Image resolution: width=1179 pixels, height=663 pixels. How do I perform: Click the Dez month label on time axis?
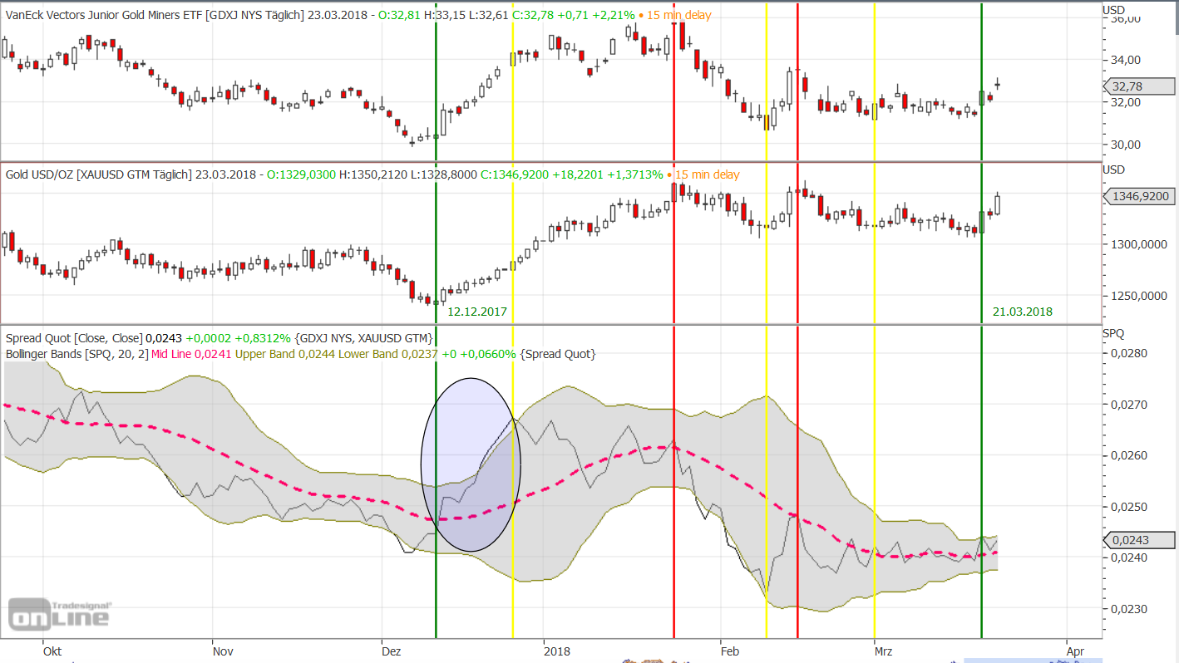390,651
